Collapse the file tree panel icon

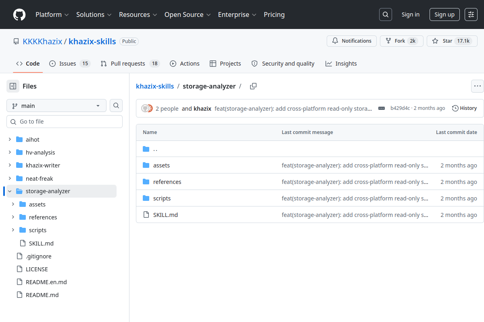(13, 86)
